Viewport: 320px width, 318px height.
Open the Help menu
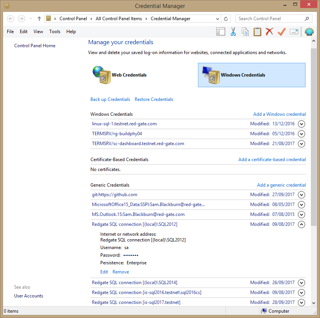(x=71, y=32)
